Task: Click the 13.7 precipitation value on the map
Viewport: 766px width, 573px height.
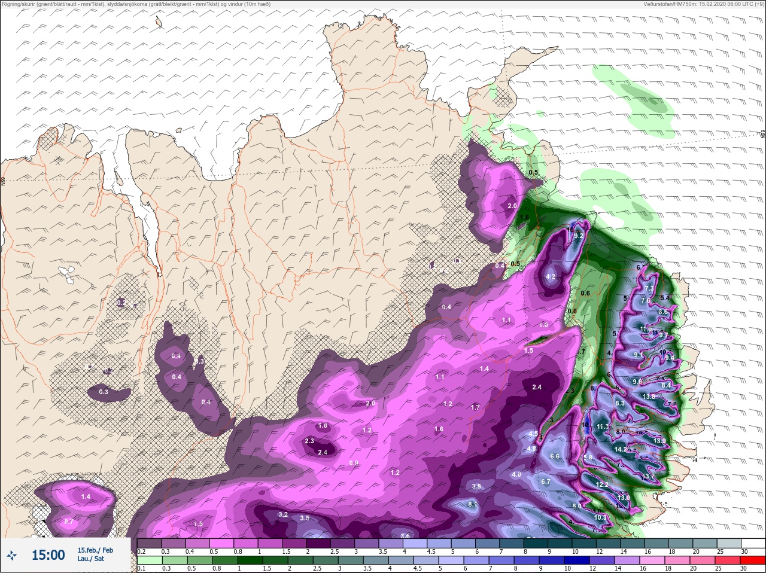Action: click(x=648, y=477)
